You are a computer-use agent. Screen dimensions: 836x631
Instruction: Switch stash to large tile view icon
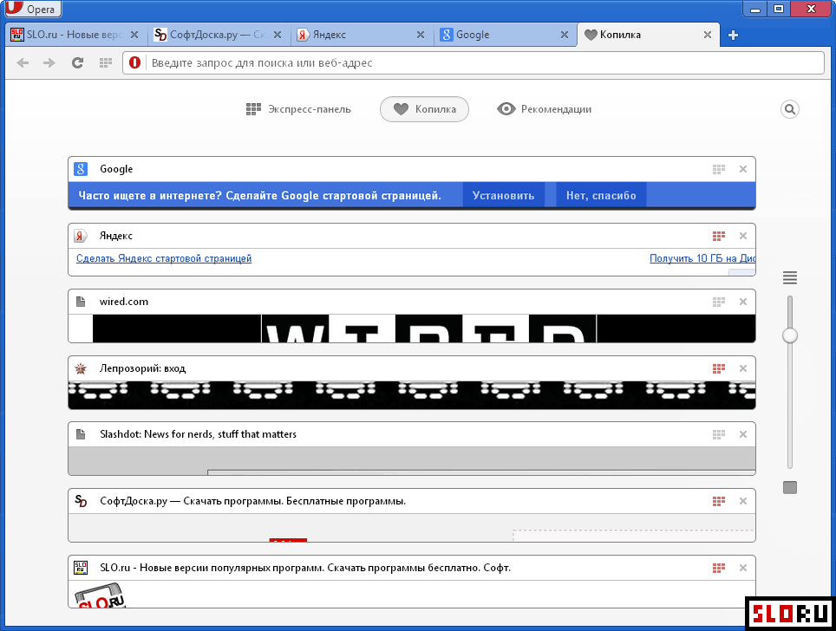pyautogui.click(x=790, y=487)
